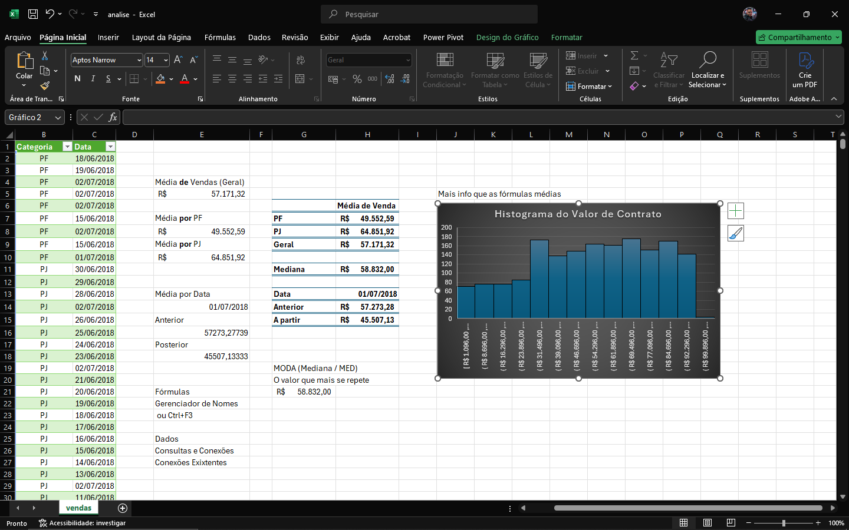Collapse the ribbon with the chevron arrow
The image size is (849, 530).
pyautogui.click(x=834, y=99)
